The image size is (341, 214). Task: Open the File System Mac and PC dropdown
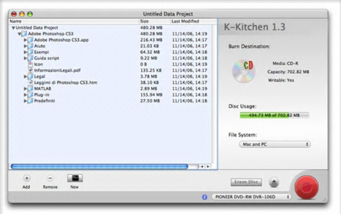275,144
